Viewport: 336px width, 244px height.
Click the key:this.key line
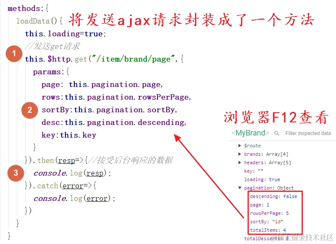(69, 135)
